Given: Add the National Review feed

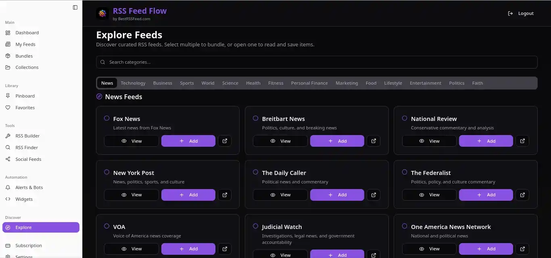Looking at the screenshot, I should (486, 141).
